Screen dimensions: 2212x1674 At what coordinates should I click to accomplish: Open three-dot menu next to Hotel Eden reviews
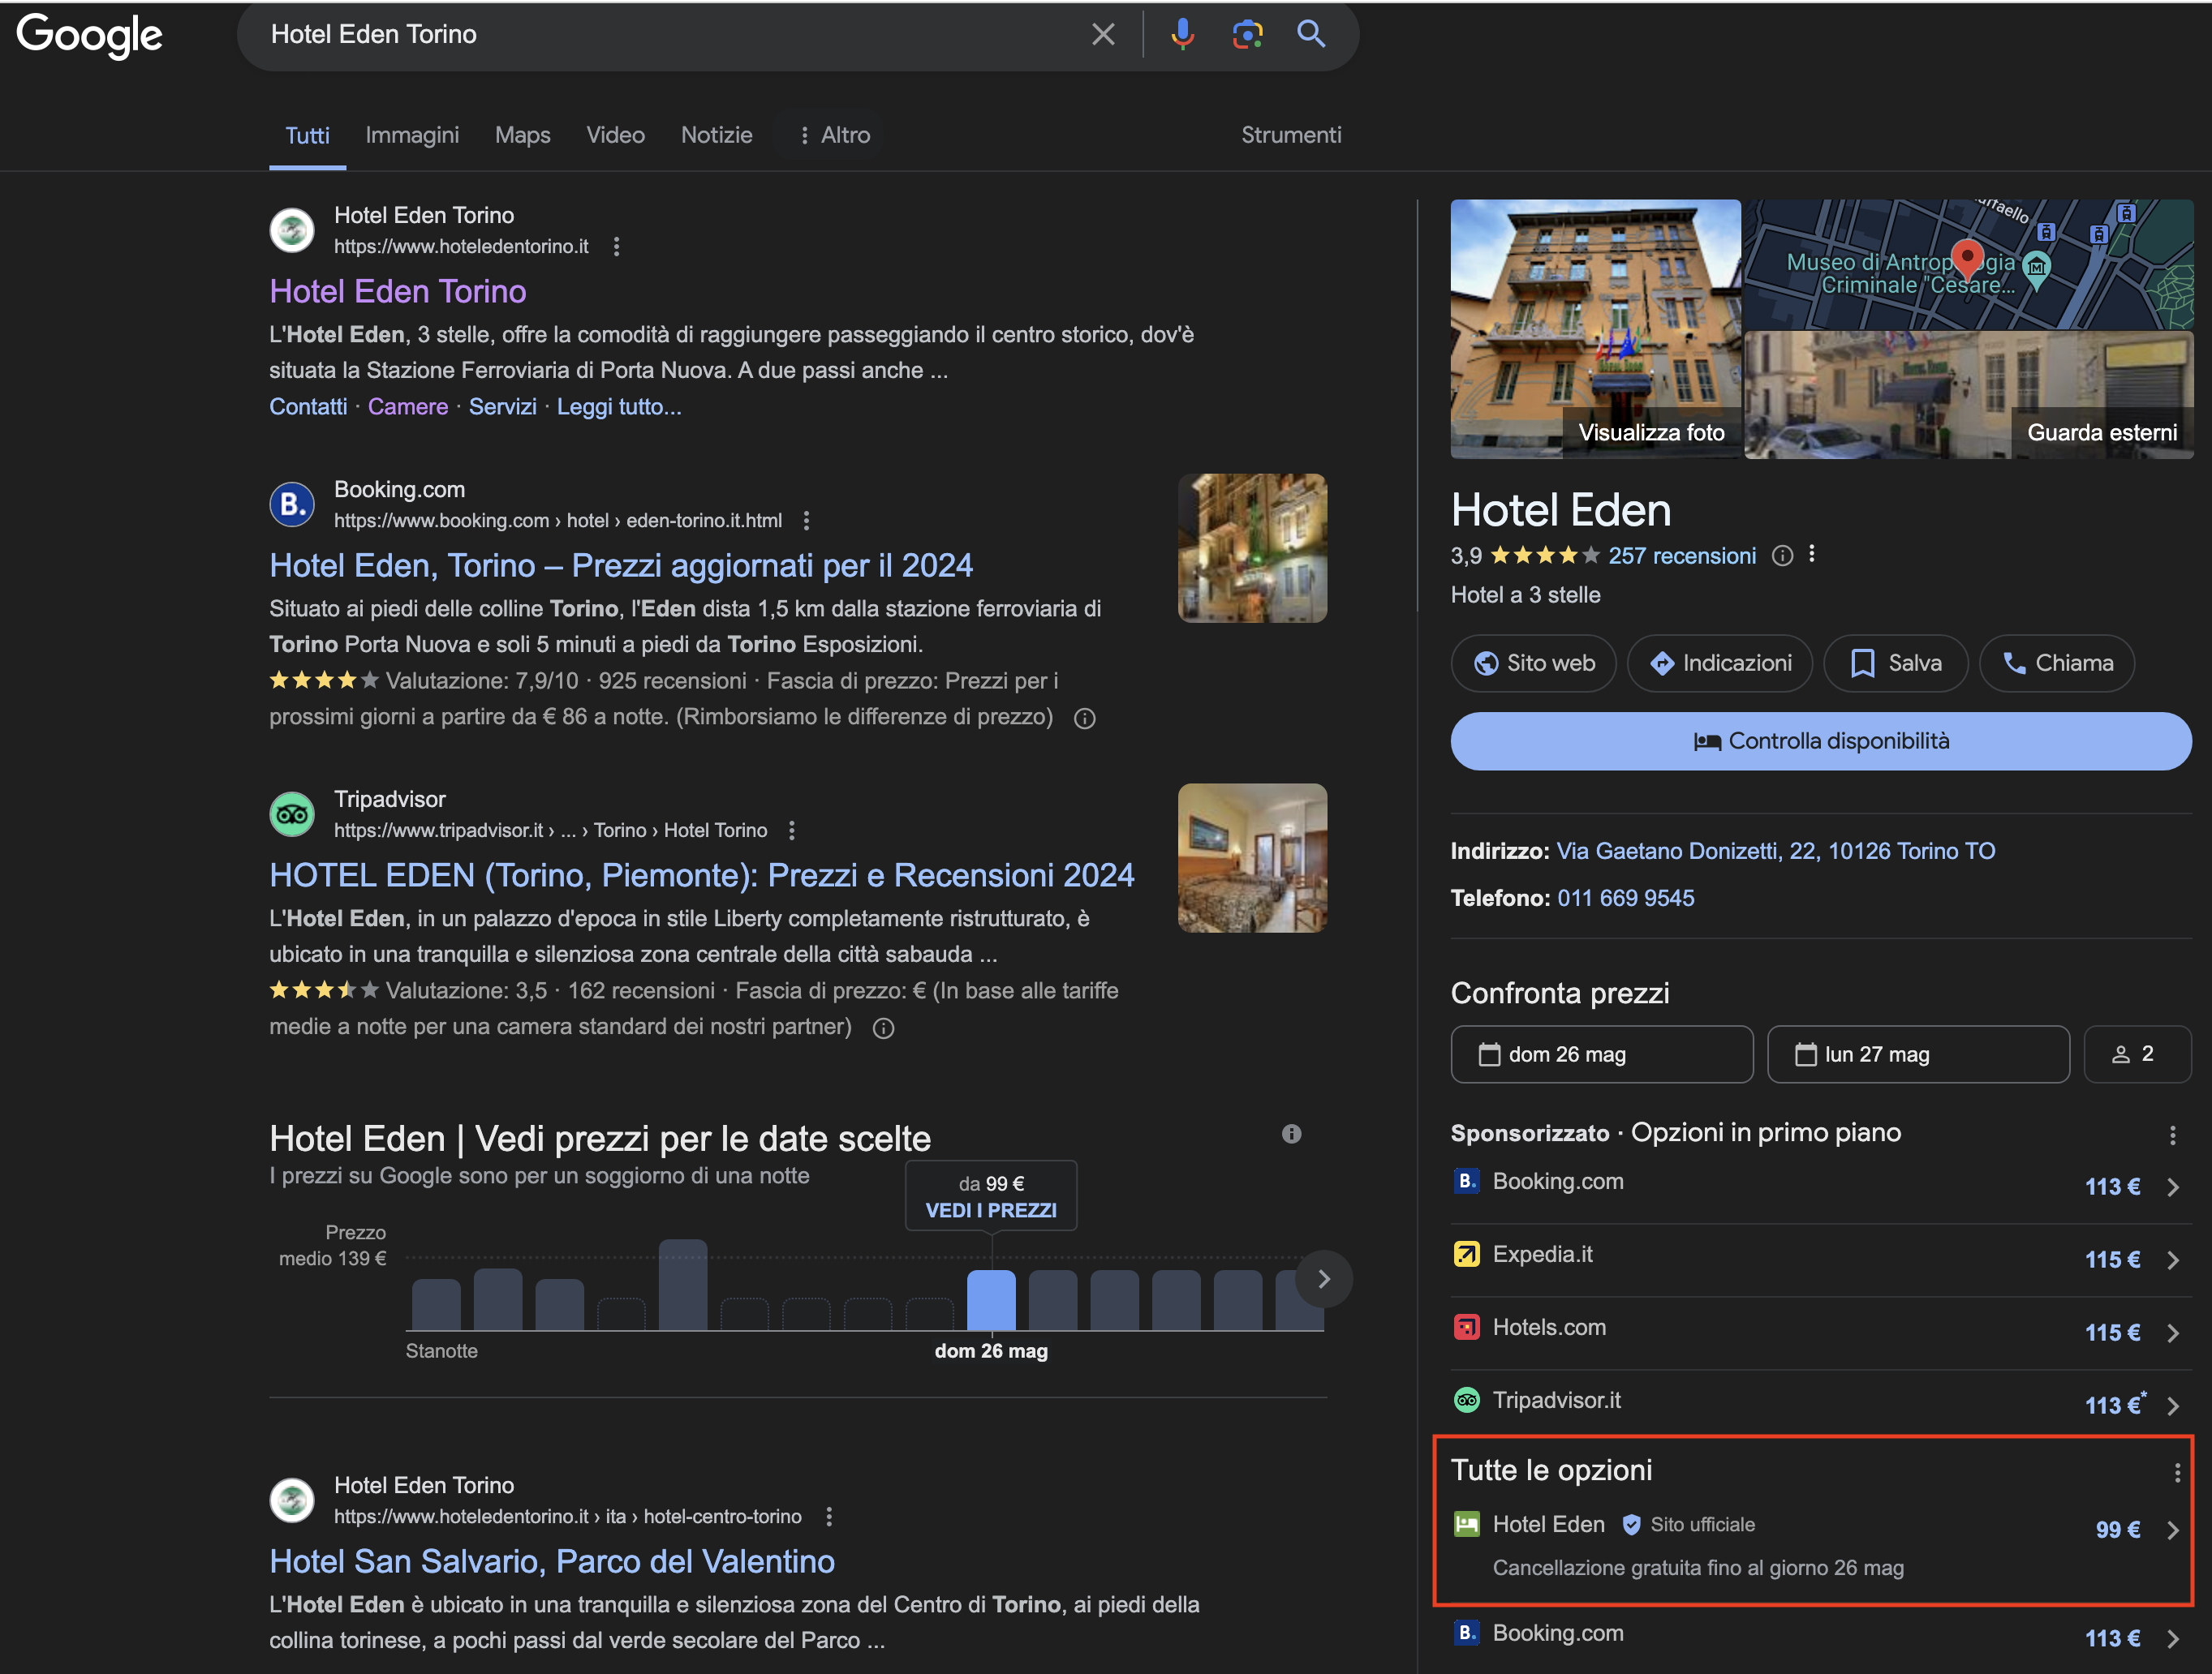(1812, 555)
